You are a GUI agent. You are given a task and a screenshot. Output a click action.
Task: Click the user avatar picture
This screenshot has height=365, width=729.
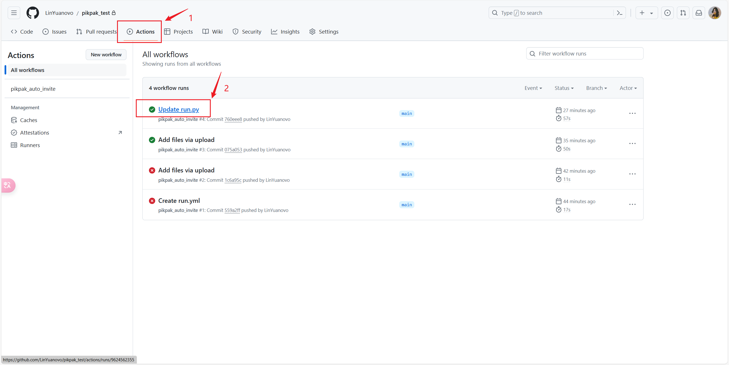click(714, 13)
